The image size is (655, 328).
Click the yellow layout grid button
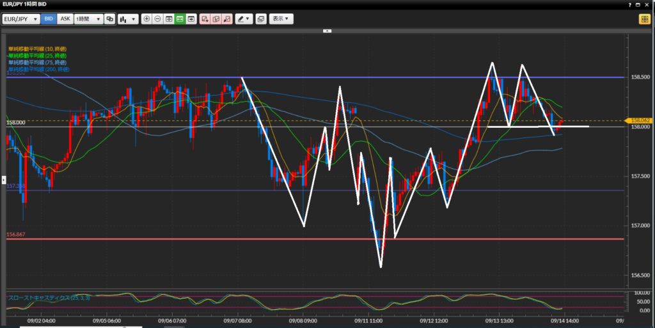(643, 19)
